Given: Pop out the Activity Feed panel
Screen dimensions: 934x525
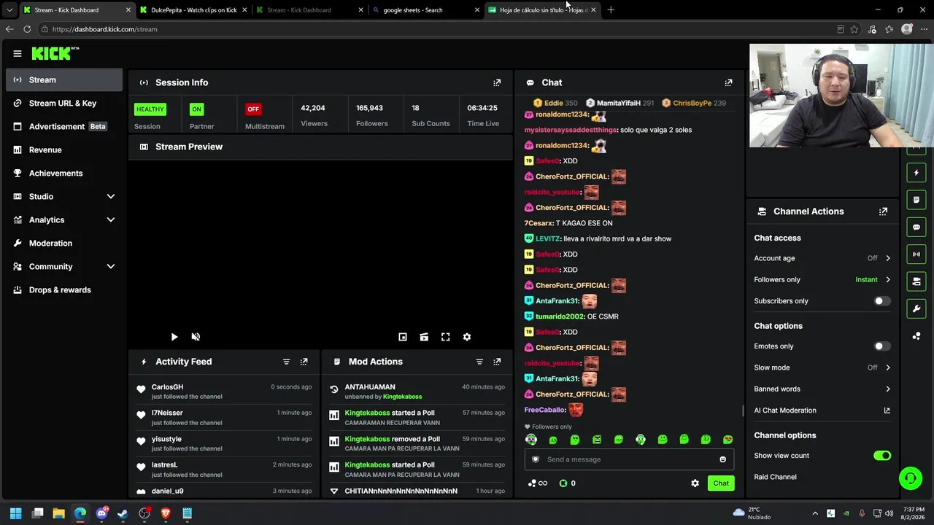Looking at the screenshot, I should tap(304, 362).
